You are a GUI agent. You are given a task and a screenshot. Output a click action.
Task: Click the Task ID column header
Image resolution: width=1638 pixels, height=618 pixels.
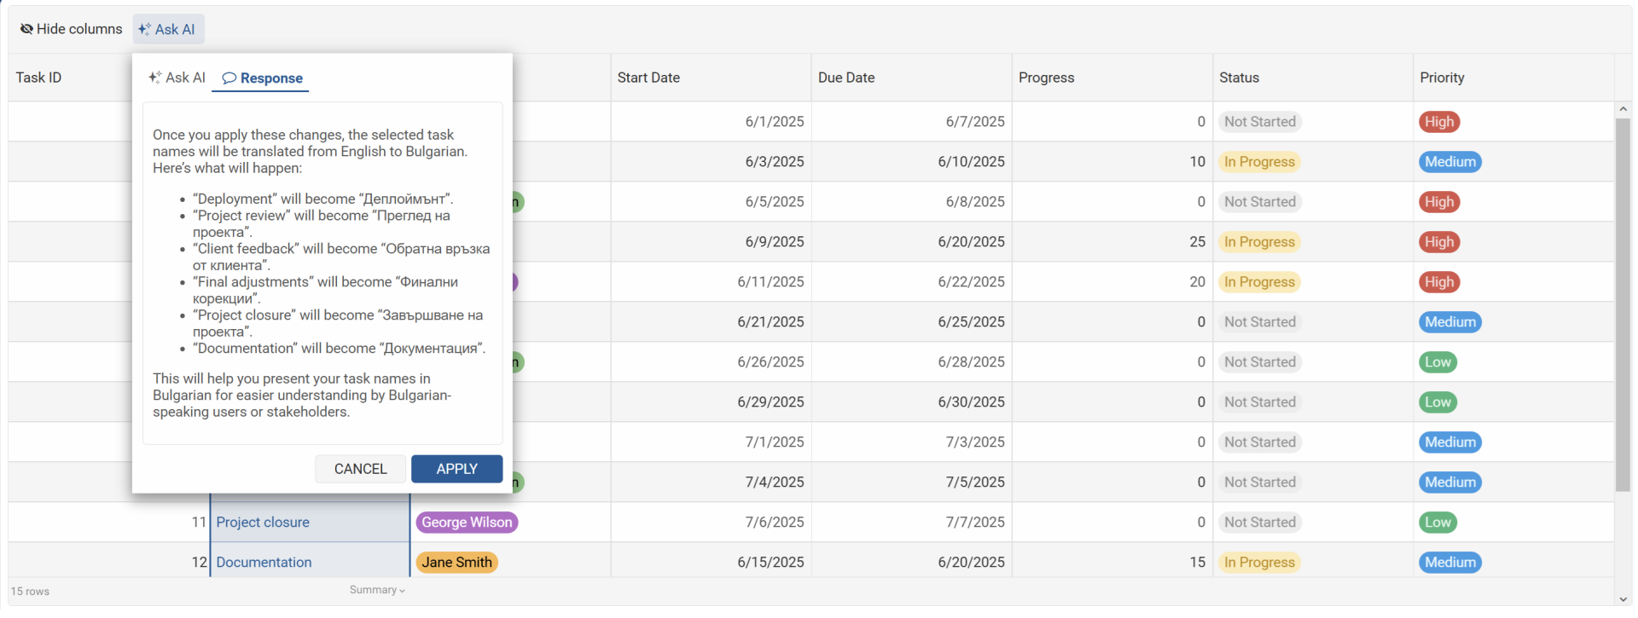pyautogui.click(x=38, y=78)
